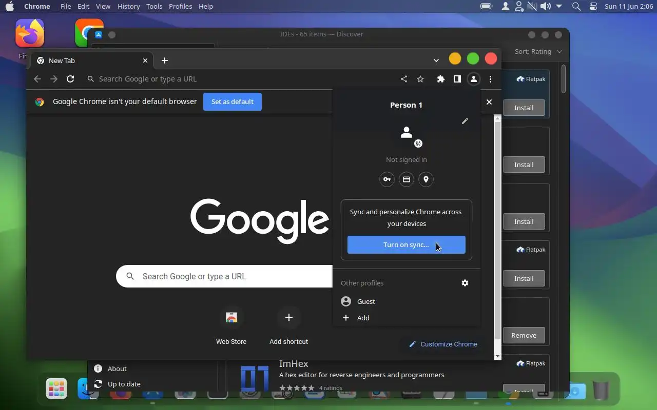Click the Set as default button
The height and width of the screenshot is (410, 657).
pos(233,102)
